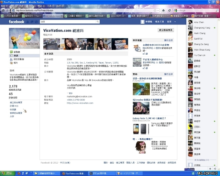This screenshot has height=176, width=220.
Task: Switch to the 首頁 - 歡樂花園 browser tab
Action: pos(138,16)
